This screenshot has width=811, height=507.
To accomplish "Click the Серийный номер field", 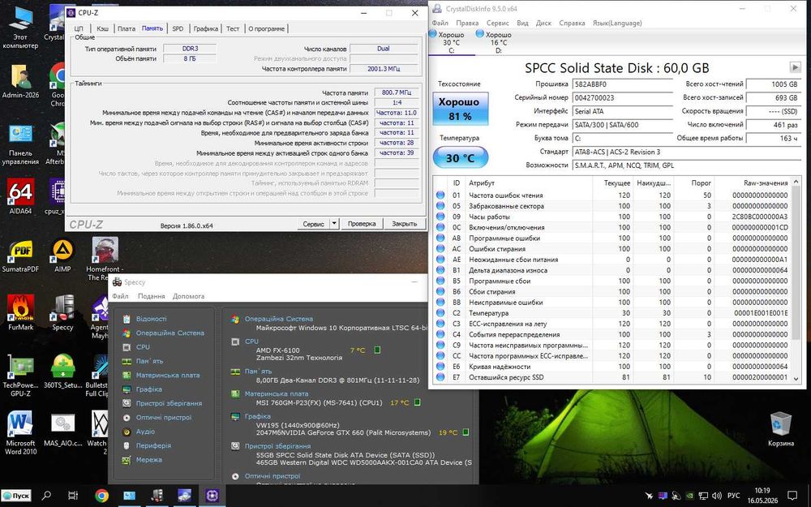I will coord(622,98).
